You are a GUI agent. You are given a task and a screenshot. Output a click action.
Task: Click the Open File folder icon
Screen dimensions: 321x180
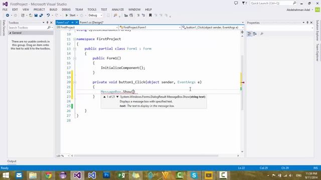coord(31,15)
